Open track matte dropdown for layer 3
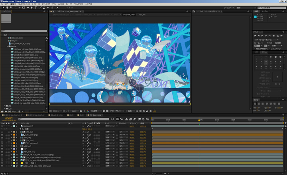 (x=124, y=134)
